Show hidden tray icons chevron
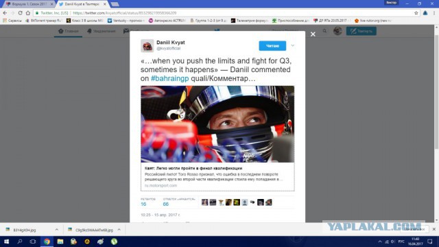 click(x=380, y=242)
